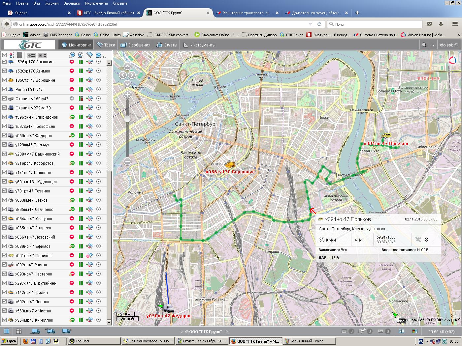Open the column settings dropdown in the units header

99,55
